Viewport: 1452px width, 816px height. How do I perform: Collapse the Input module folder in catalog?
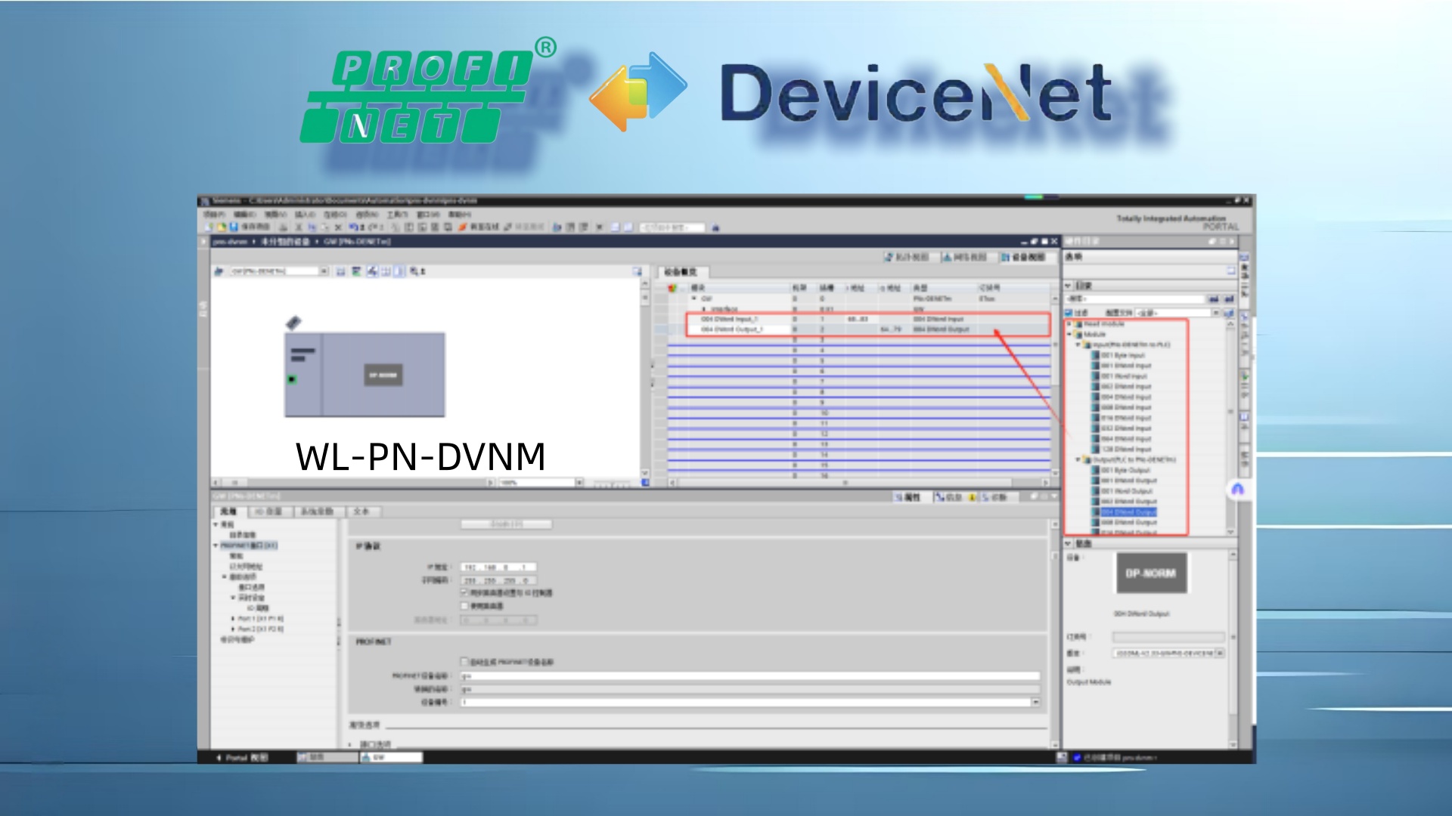pos(1078,345)
